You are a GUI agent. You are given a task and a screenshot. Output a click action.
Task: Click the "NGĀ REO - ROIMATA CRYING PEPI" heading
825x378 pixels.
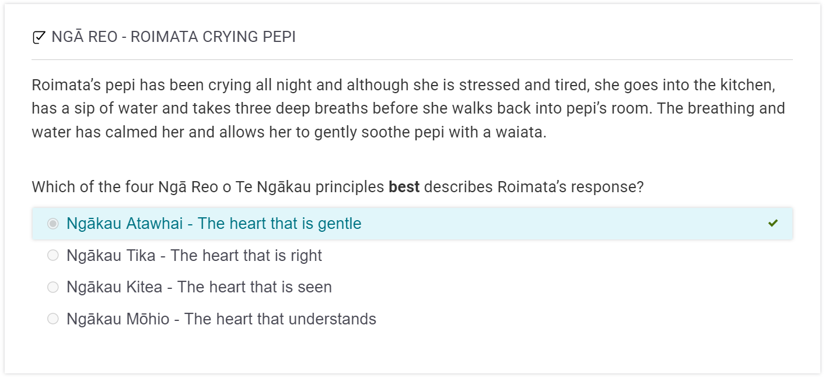click(173, 37)
